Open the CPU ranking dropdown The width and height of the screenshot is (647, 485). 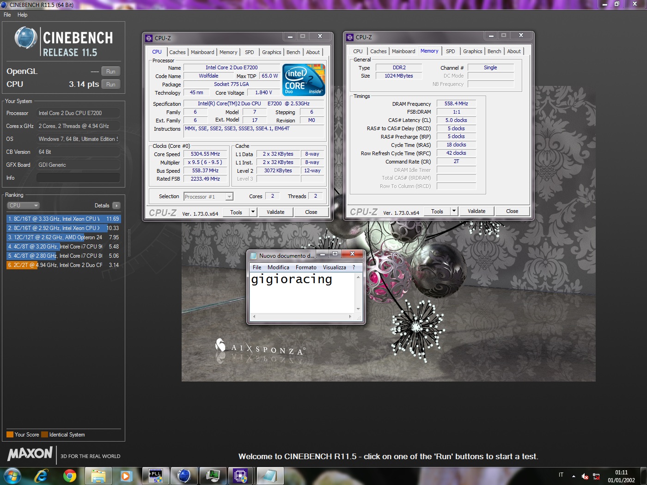pos(23,206)
